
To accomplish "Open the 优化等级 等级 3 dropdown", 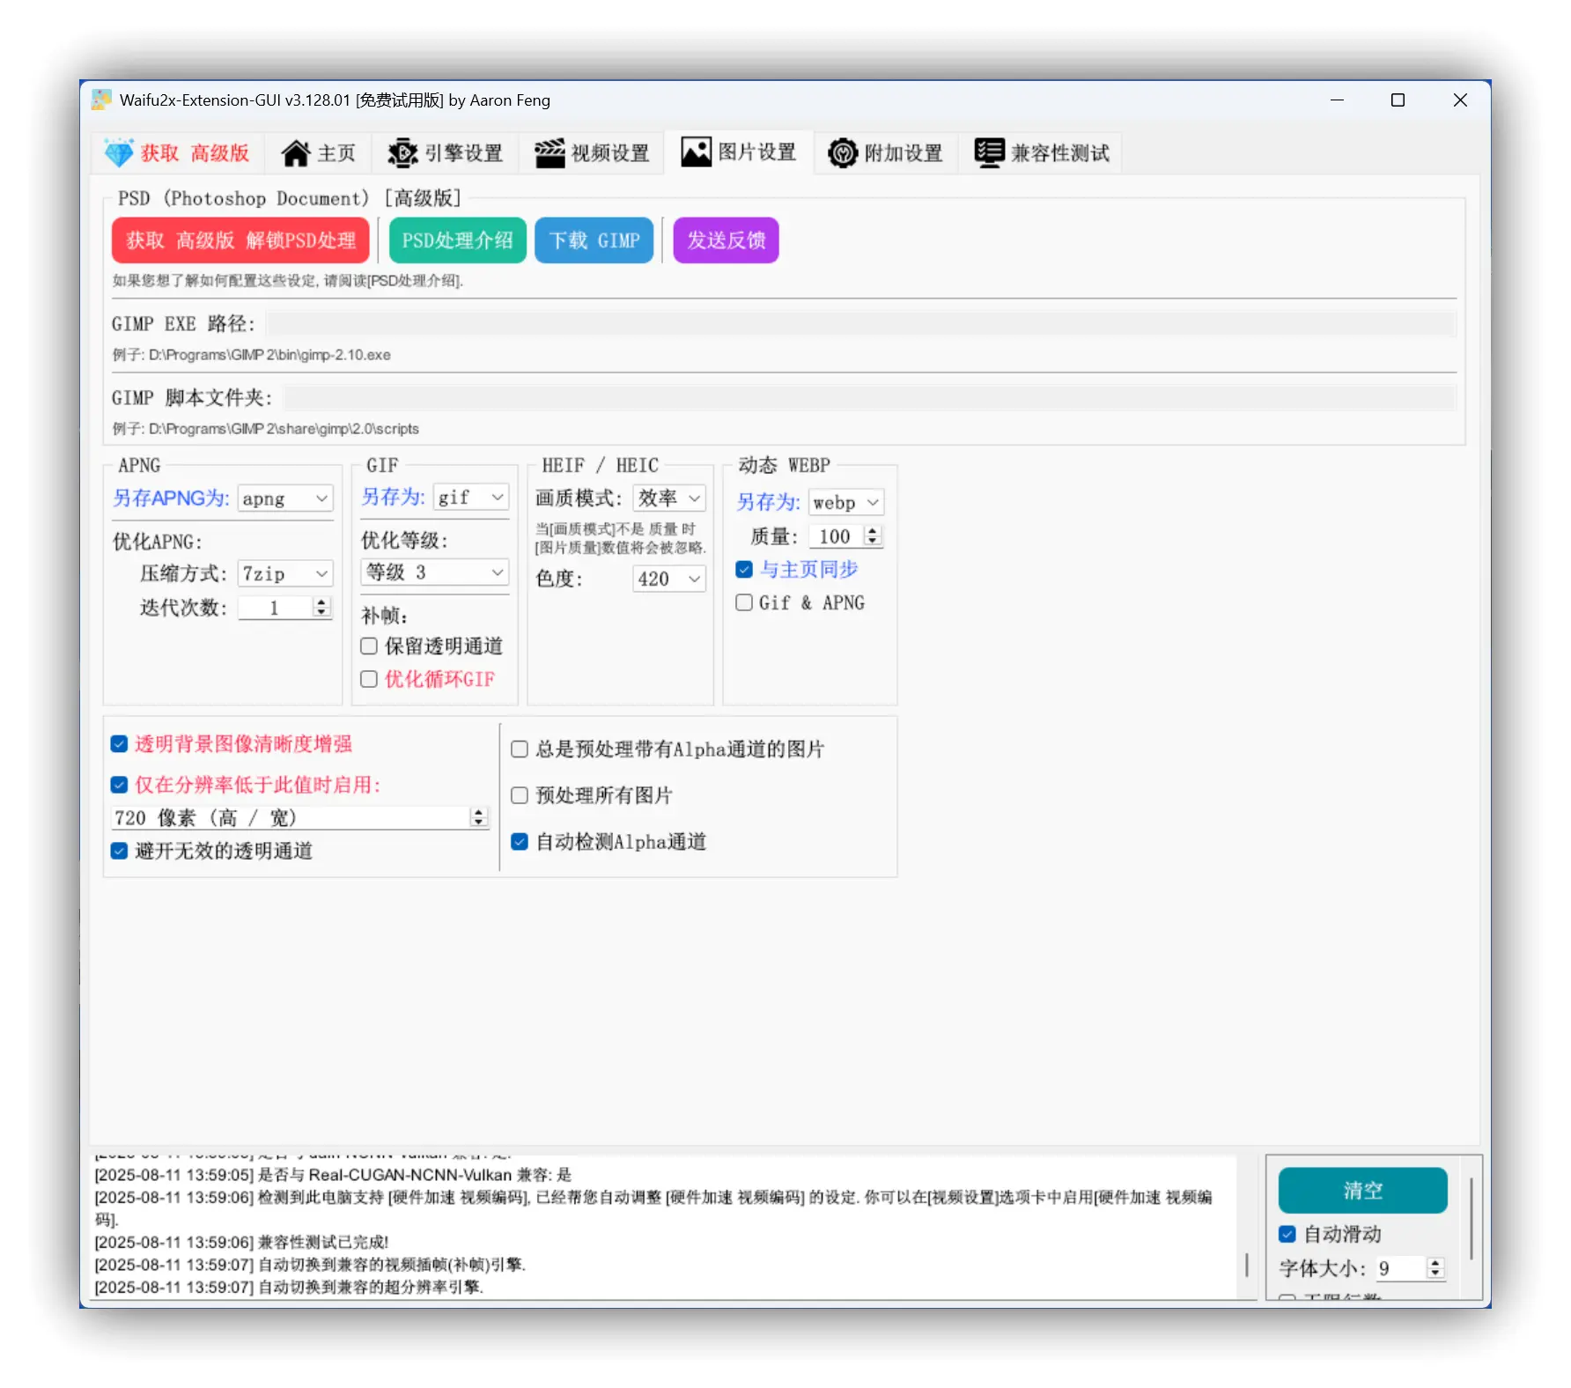I will tap(435, 572).
